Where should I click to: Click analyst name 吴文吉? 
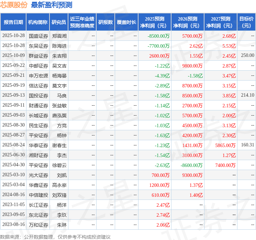(x=59, y=66)
